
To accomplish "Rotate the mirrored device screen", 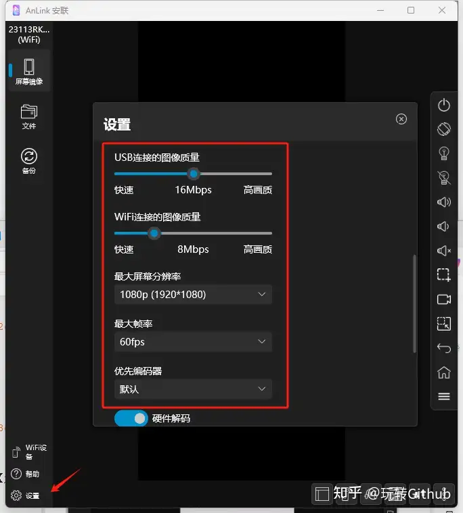I will coord(444,128).
